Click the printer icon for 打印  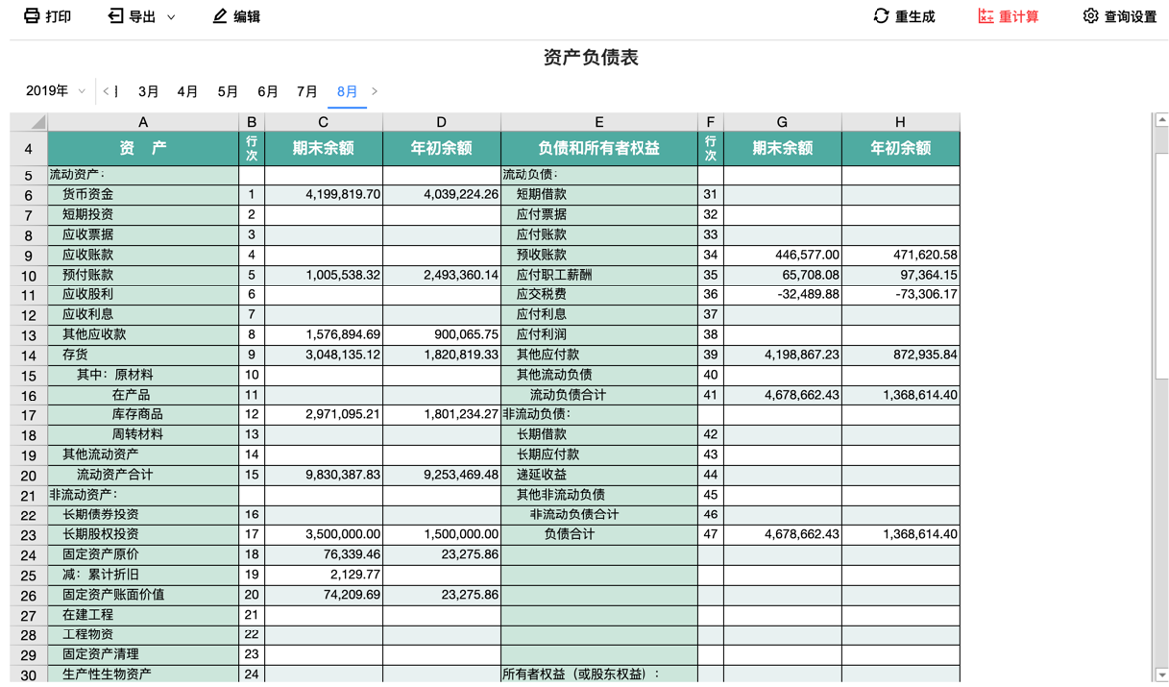31,16
